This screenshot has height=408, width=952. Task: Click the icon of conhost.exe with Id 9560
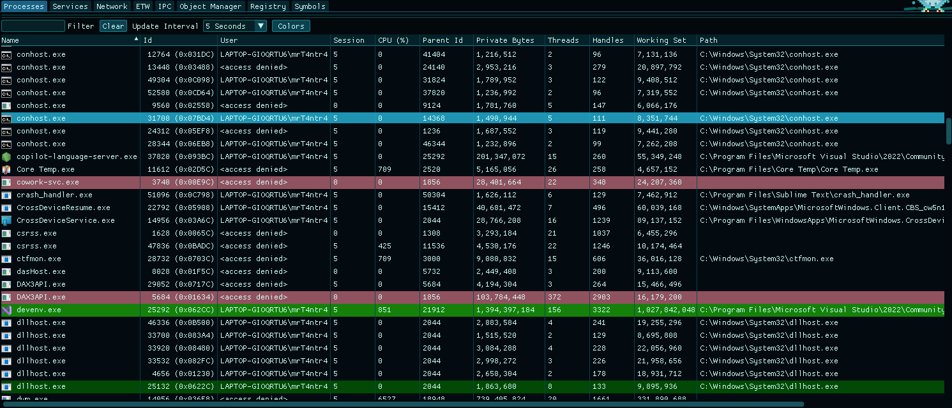[x=6, y=105]
